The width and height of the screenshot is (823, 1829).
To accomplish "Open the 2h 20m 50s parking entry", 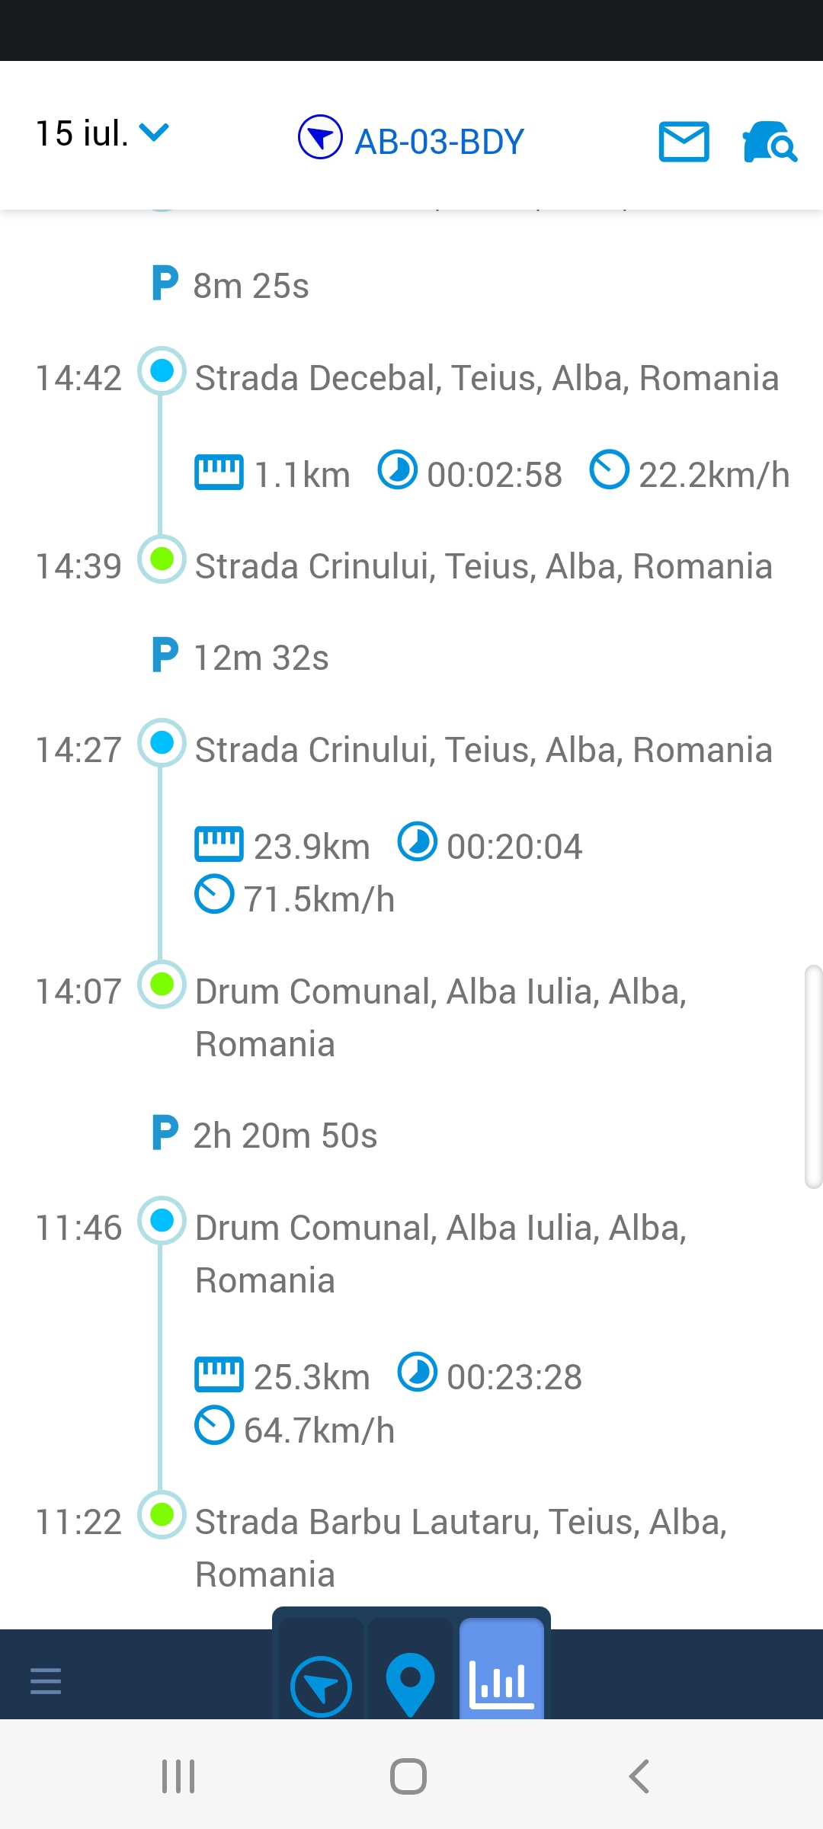I will click(284, 1135).
